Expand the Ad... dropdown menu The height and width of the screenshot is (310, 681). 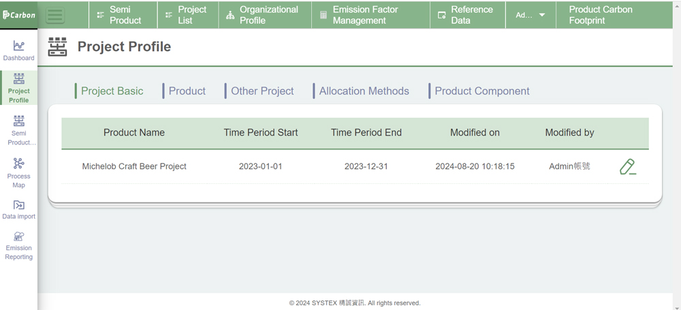pos(530,15)
